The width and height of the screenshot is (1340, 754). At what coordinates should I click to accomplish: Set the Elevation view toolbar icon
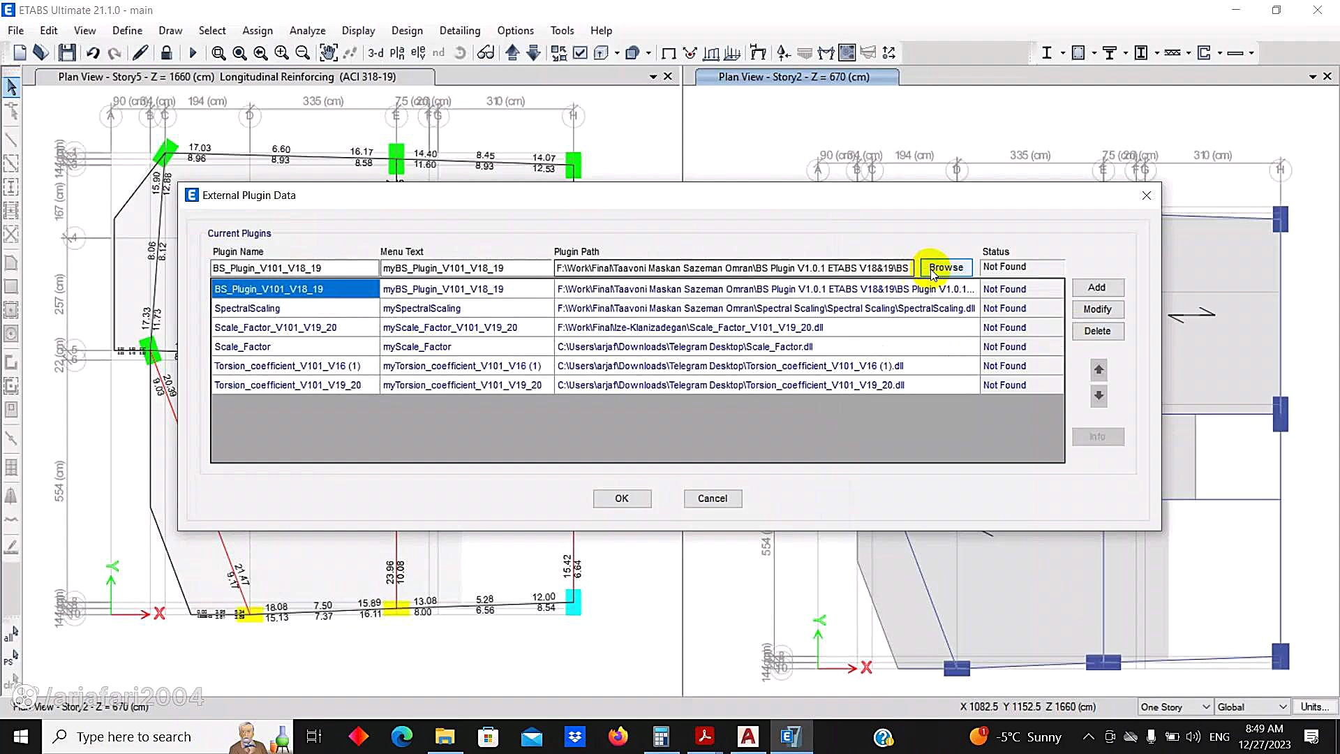pyautogui.click(x=418, y=52)
